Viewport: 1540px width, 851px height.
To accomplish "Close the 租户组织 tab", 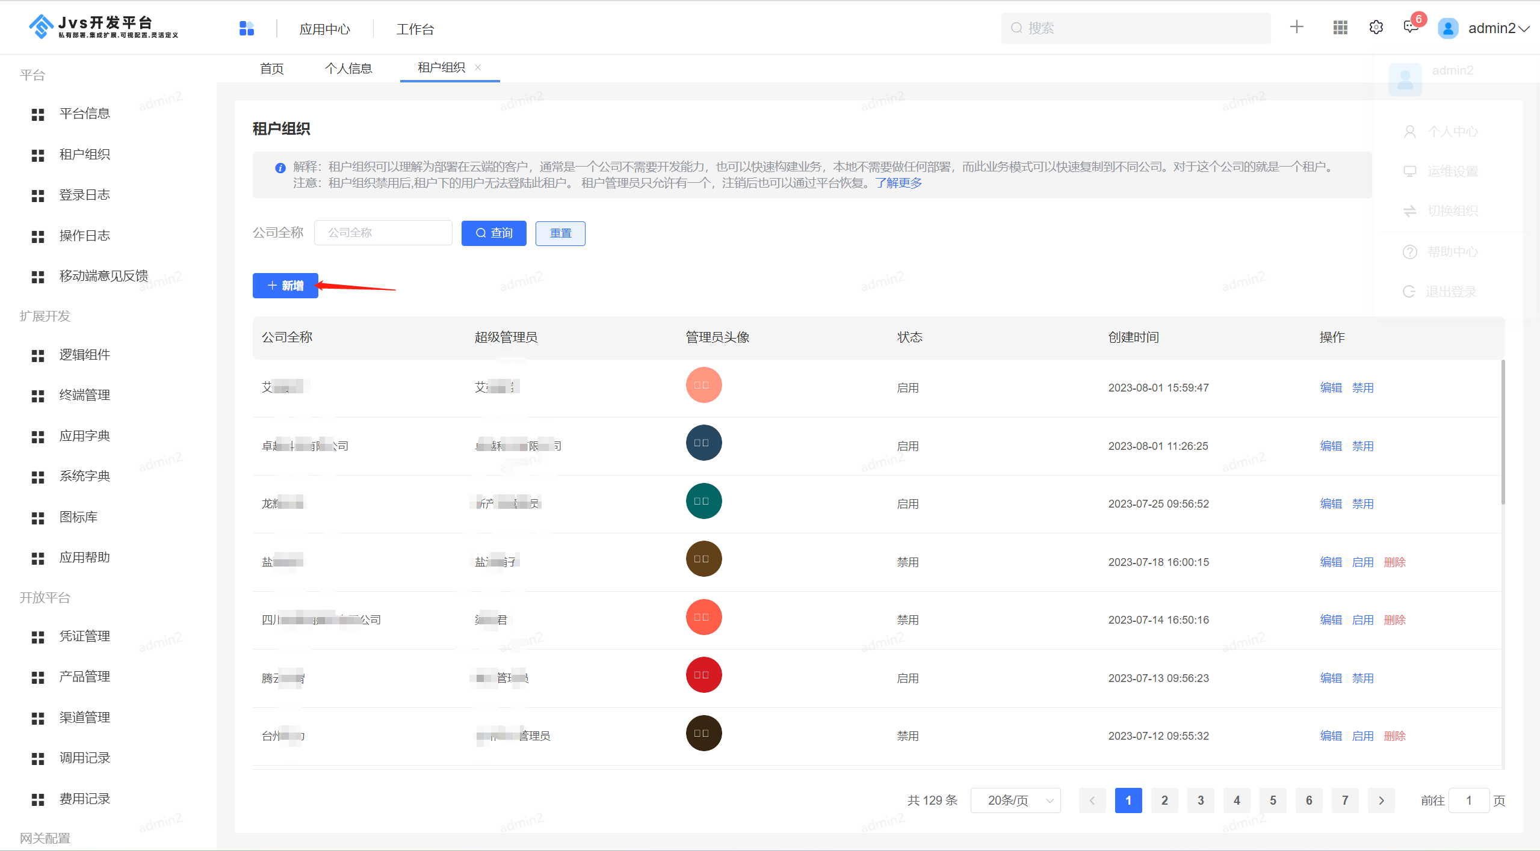I will click(x=478, y=67).
